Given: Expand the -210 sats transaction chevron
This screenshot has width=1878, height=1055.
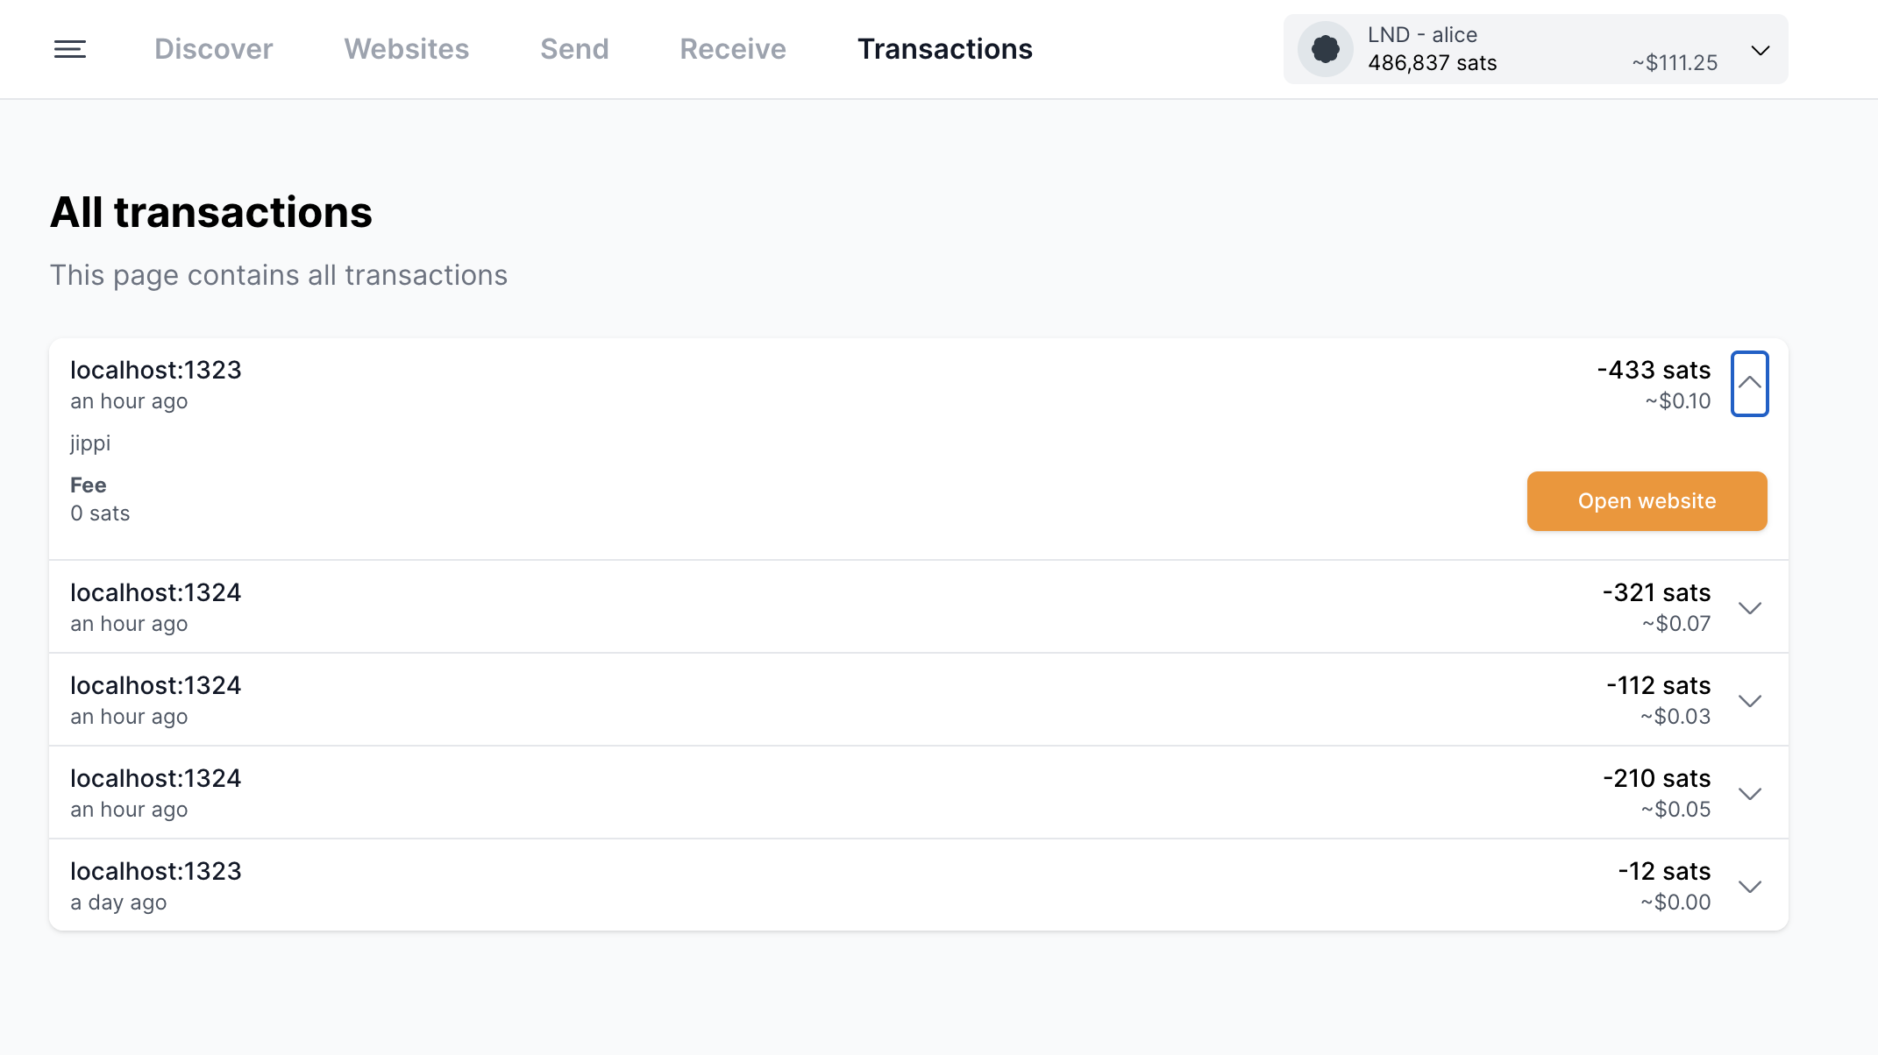Looking at the screenshot, I should 1750,793.
